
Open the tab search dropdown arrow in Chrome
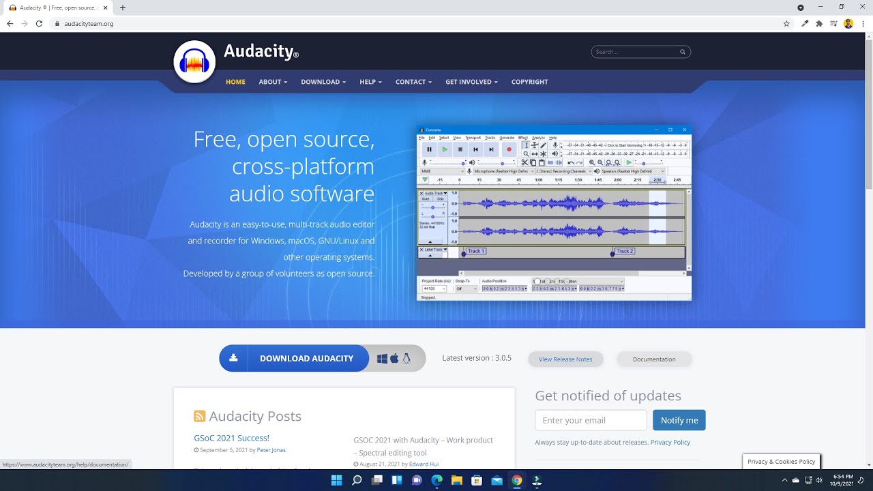(x=801, y=8)
